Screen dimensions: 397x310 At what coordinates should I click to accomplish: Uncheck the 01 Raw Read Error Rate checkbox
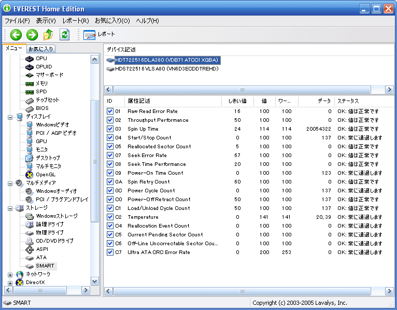pyautogui.click(x=110, y=111)
